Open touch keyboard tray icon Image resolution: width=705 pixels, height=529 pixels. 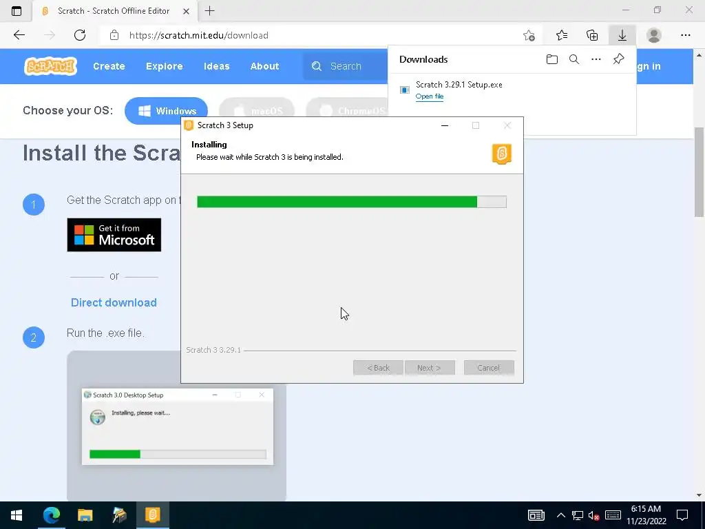(613, 515)
